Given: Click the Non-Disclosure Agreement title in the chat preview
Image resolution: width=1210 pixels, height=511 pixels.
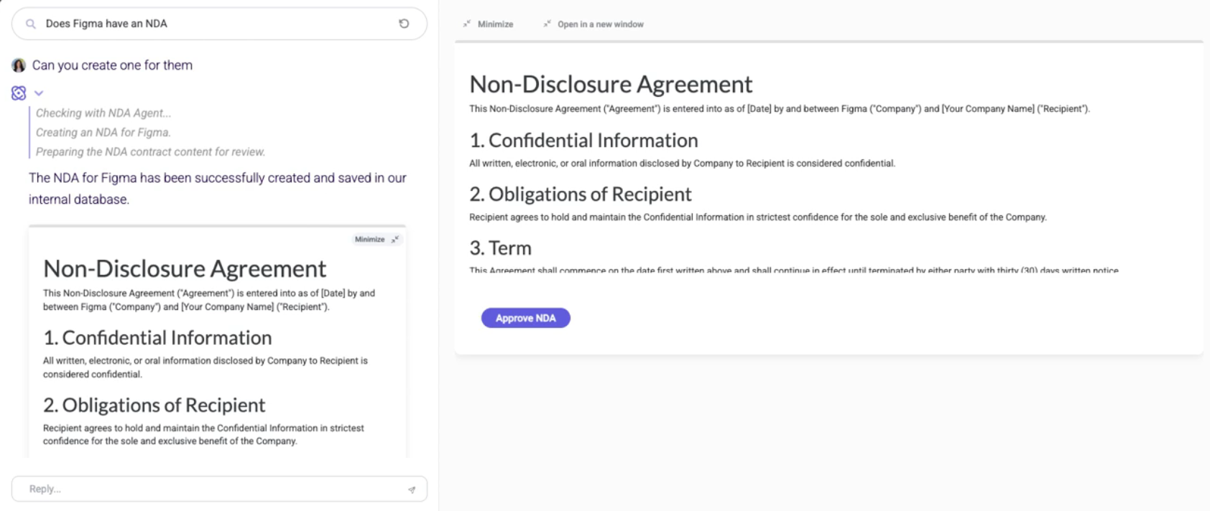Looking at the screenshot, I should tap(185, 269).
